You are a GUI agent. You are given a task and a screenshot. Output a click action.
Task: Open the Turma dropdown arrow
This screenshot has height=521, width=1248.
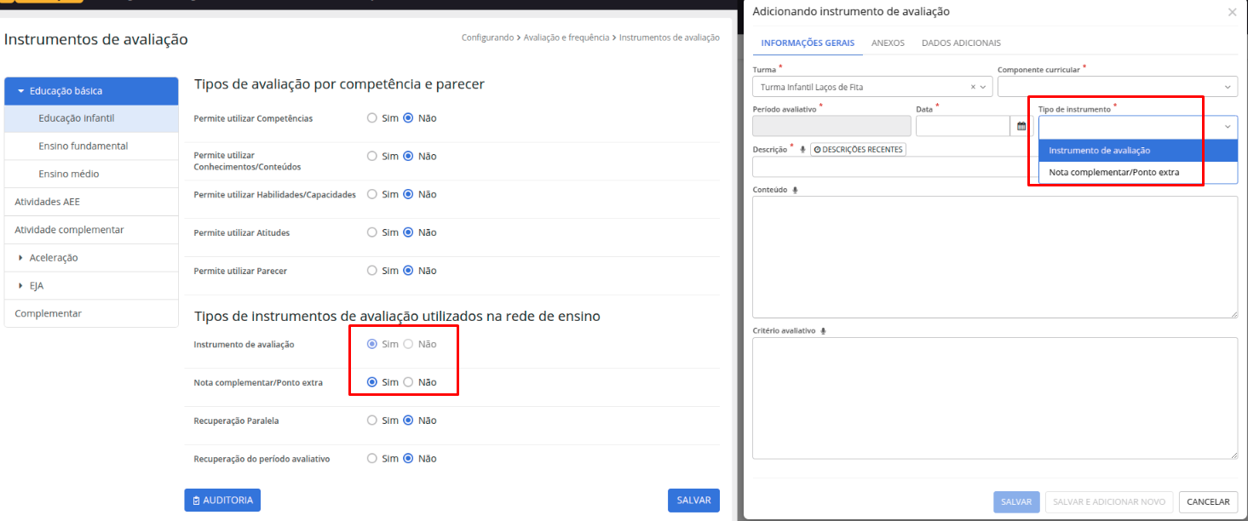[984, 87]
